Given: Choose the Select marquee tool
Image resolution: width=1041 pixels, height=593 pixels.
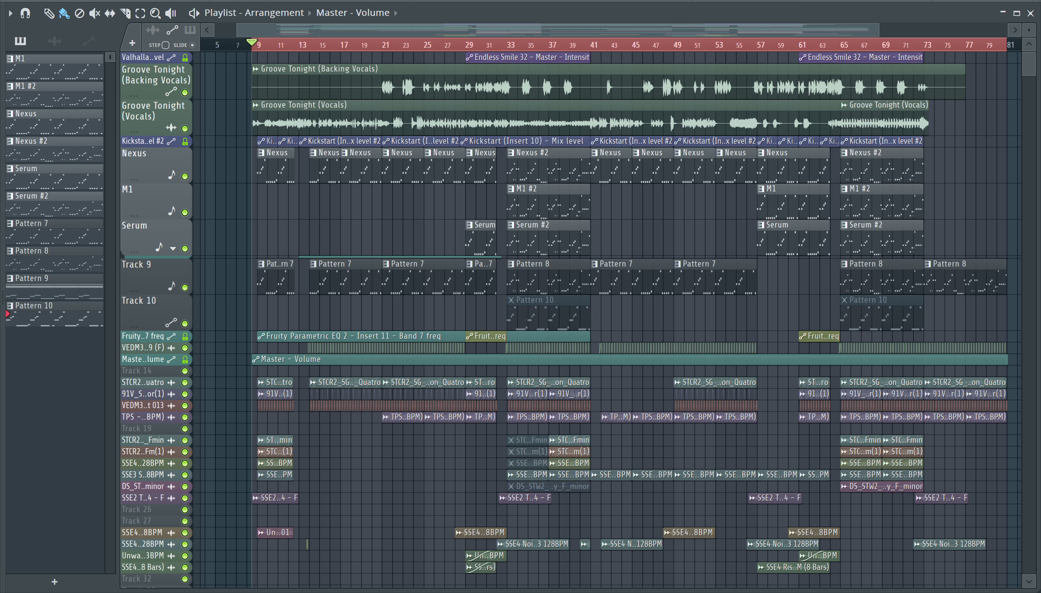Looking at the screenshot, I should tap(140, 13).
